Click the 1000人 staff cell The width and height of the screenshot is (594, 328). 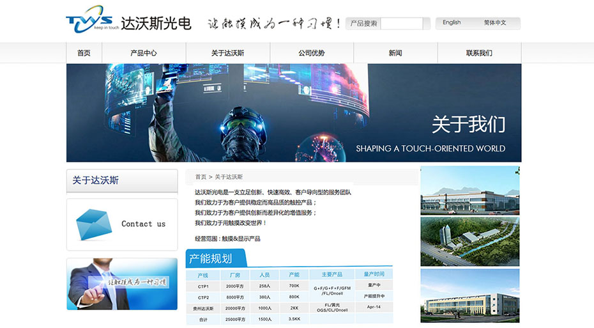point(265,308)
